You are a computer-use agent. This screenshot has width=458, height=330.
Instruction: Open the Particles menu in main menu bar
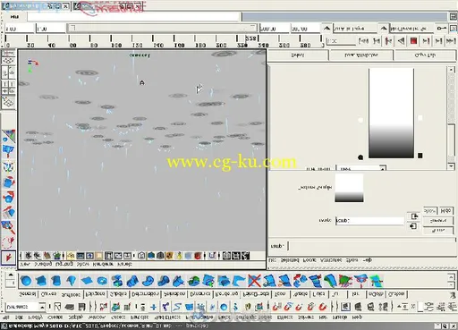point(140,317)
